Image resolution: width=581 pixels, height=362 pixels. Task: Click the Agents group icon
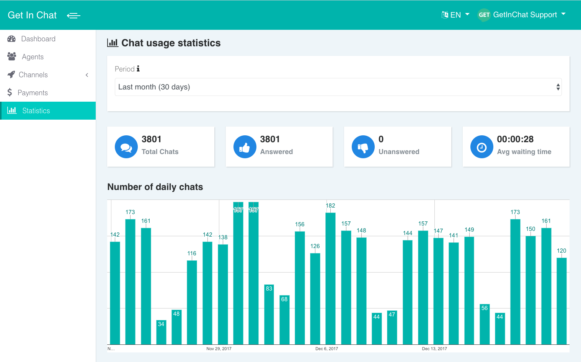(x=12, y=57)
